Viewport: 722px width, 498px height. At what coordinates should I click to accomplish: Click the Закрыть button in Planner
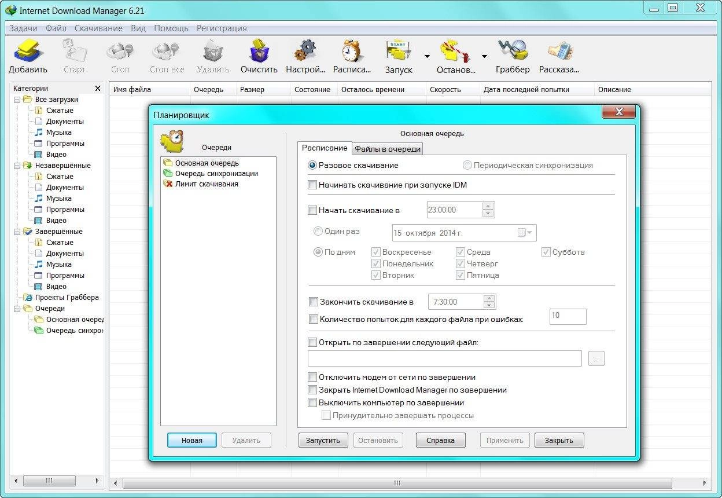(x=559, y=440)
